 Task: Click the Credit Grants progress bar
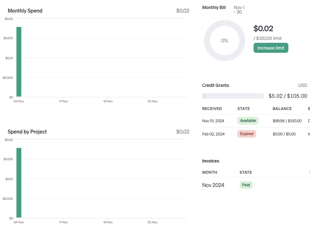click(x=233, y=96)
